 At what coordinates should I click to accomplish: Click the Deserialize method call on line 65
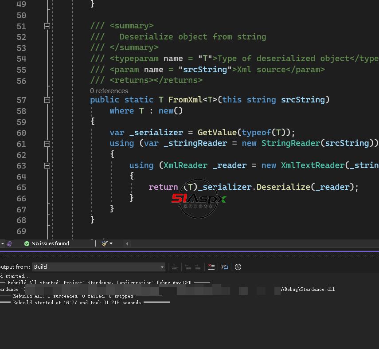pyautogui.click(x=283, y=187)
